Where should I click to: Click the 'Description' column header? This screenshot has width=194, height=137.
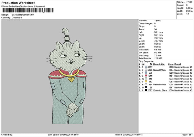[x=159, y=64]
